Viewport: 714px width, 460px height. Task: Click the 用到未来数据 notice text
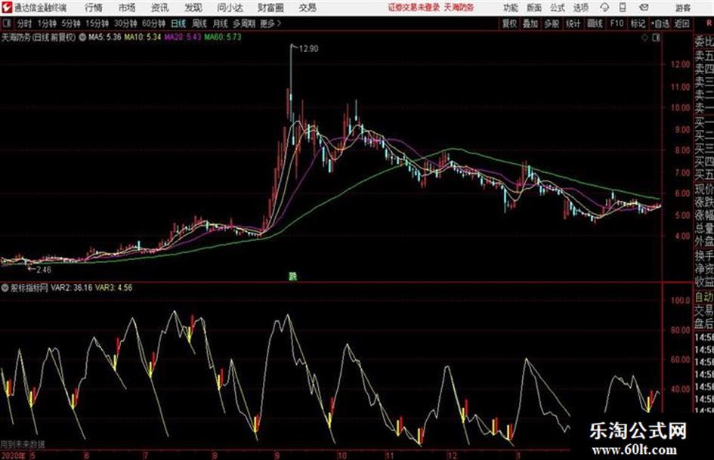coord(23,444)
